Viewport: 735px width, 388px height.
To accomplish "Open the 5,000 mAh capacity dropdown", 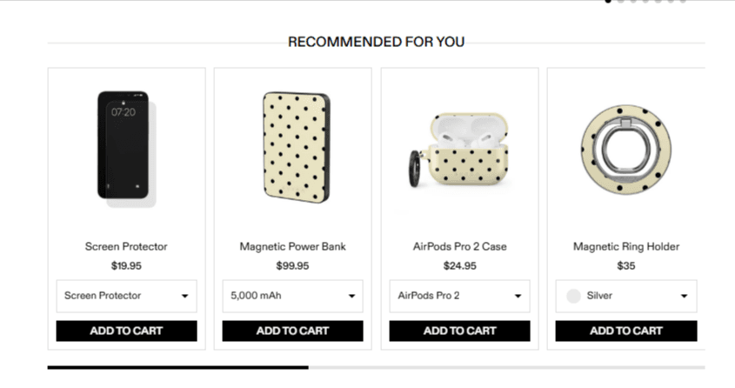I will point(293,296).
